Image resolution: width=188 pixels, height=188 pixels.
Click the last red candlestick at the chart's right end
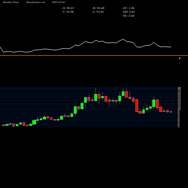pos(171,112)
